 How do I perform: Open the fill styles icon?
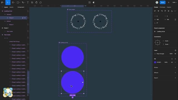tap(172, 59)
